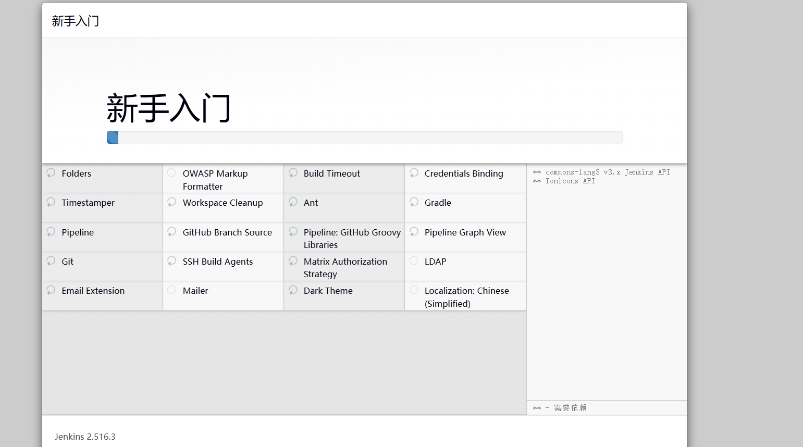Screen dimensions: 803x447
Task: Click the large 新手入门 heading
Action: [169, 108]
